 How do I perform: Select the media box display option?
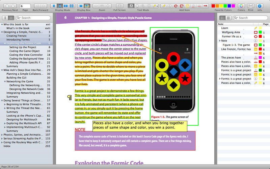(x=81, y=6)
